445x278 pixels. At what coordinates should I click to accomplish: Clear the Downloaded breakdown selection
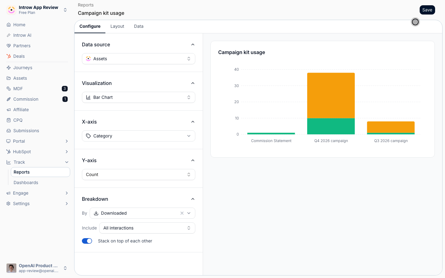[182, 213]
